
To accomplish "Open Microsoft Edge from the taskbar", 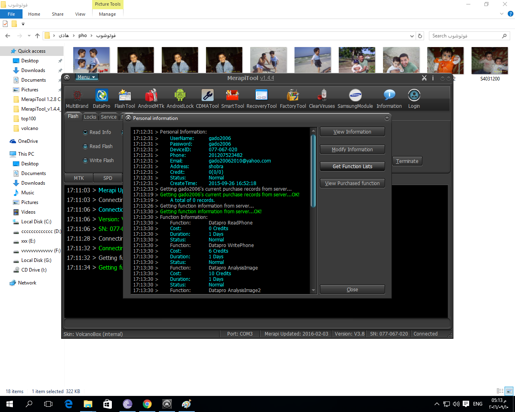I will 68,404.
